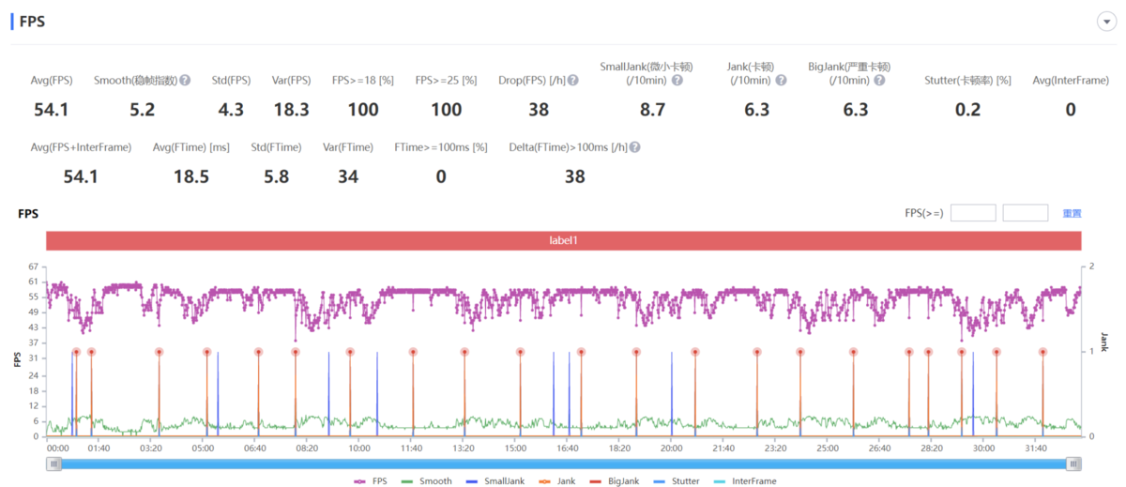Viewport: 1126px width, 487px height.
Task: Toggle Smooth series in chart legend
Action: pos(426,480)
